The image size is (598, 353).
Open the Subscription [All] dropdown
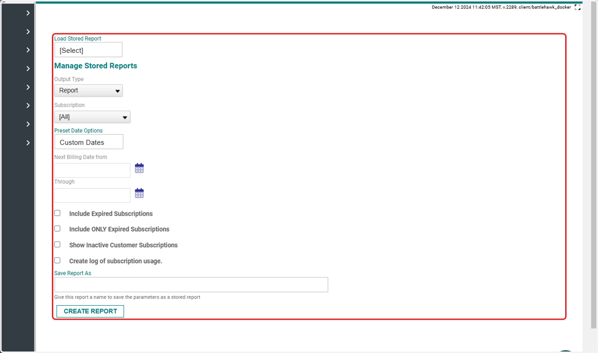coord(92,117)
